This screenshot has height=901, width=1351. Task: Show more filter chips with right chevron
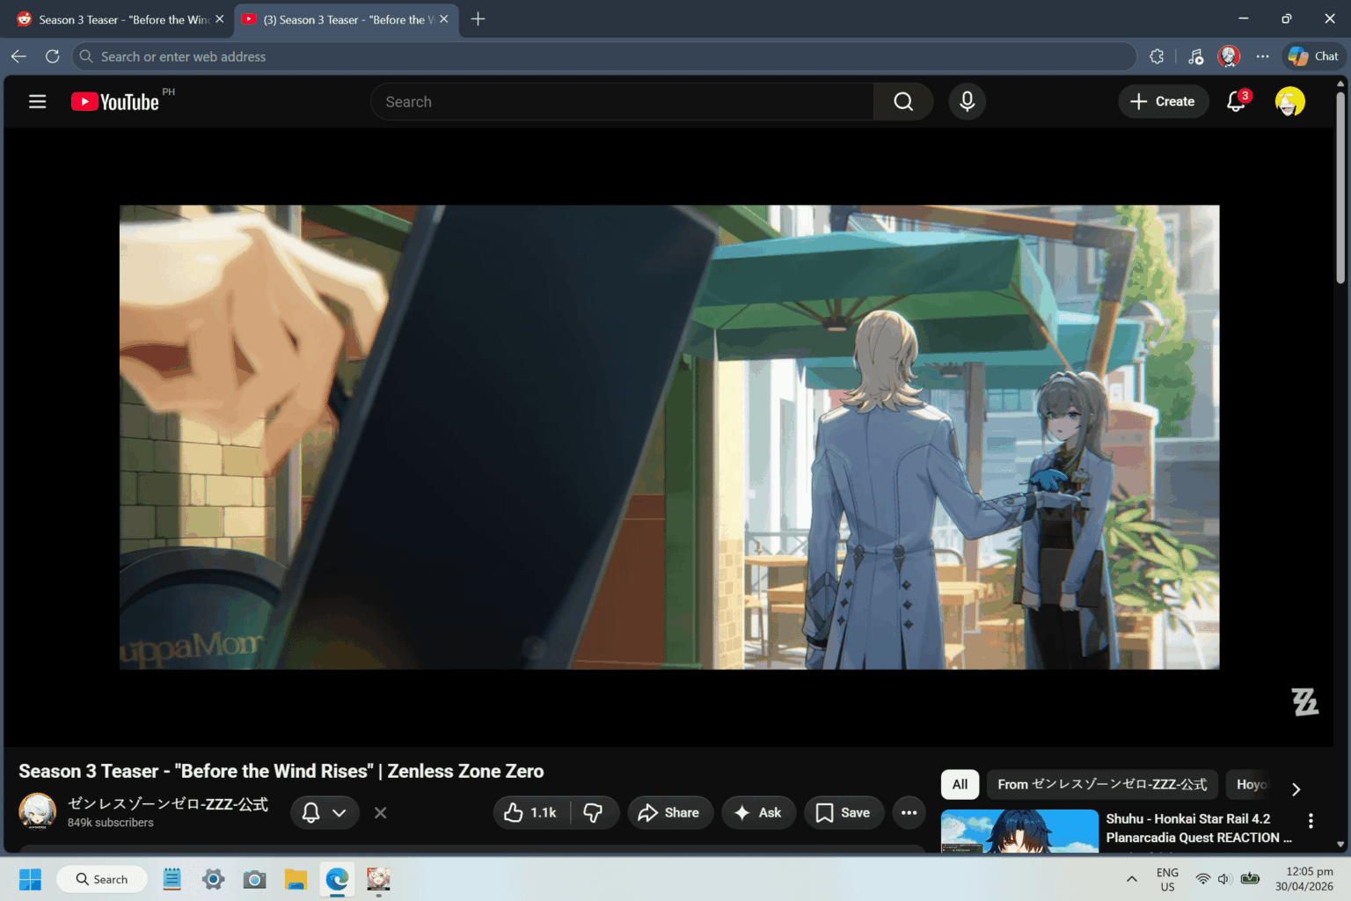click(x=1296, y=789)
